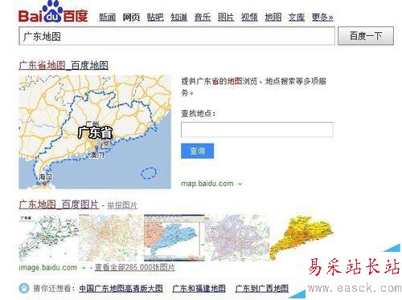
Task: Open the yellow-orange Guangdong map thumbnail
Action: click(301, 237)
